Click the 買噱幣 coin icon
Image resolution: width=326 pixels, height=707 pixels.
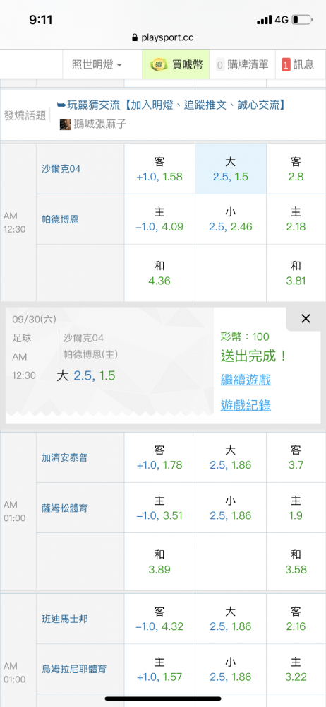click(157, 65)
